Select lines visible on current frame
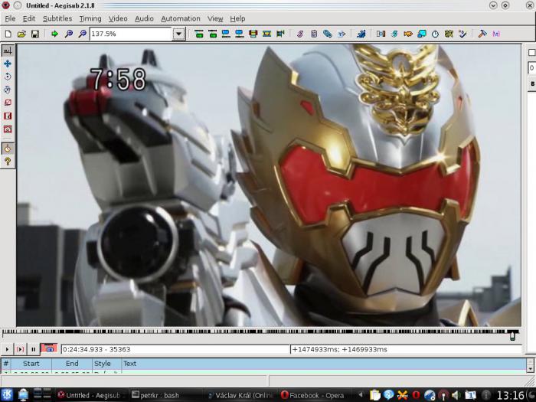This screenshot has height=402, width=536. [253, 34]
